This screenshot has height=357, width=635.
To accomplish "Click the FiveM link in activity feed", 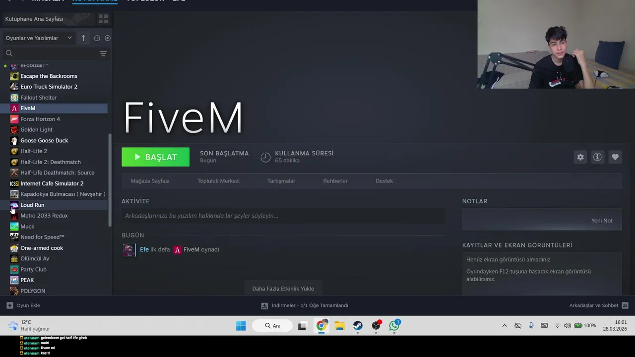I will tap(191, 249).
